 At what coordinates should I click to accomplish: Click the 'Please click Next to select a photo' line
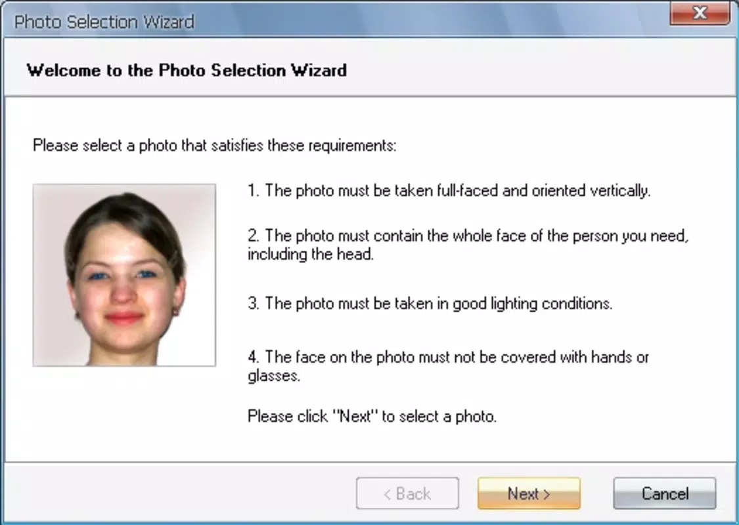click(372, 416)
